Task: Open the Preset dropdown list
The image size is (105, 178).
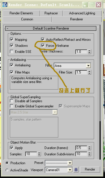Action: pyautogui.click(x=59, y=163)
